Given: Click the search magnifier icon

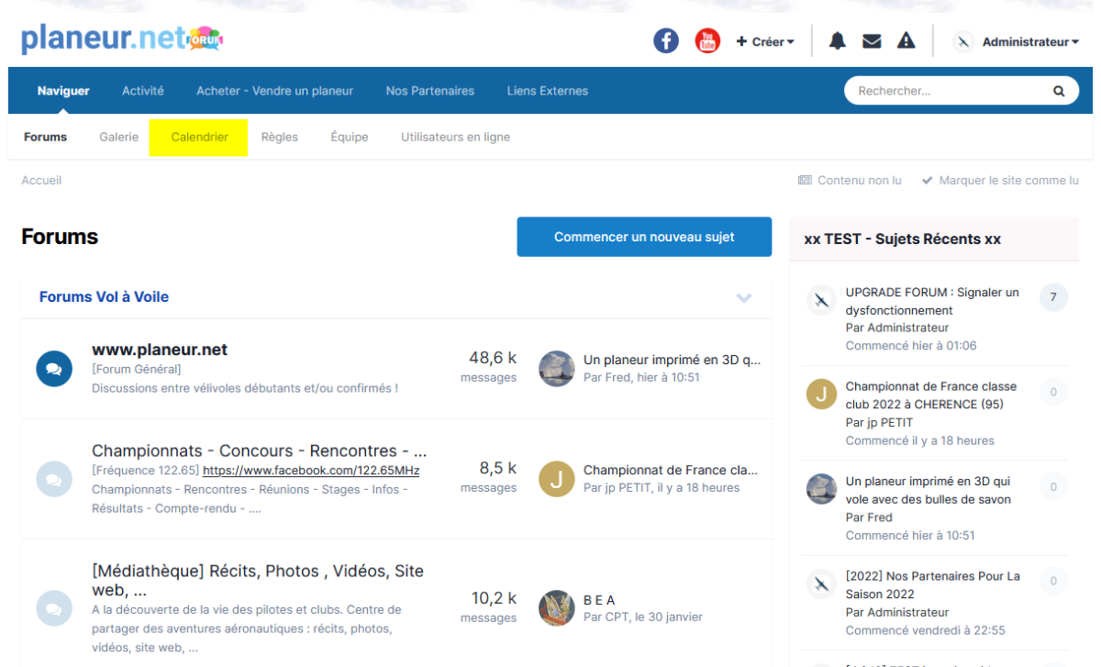Looking at the screenshot, I should click(x=1059, y=91).
